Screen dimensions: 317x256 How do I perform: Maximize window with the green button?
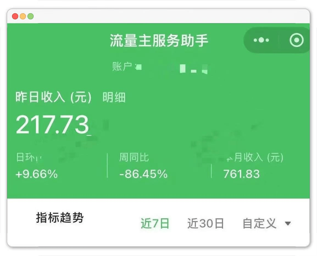[30, 16]
